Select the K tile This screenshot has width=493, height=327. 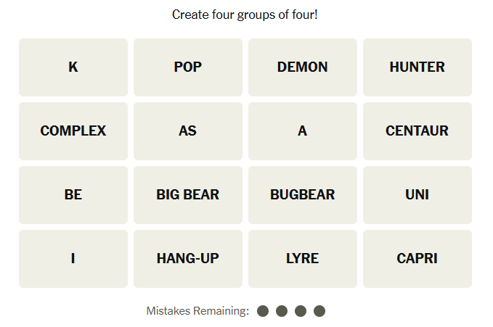pos(73,67)
